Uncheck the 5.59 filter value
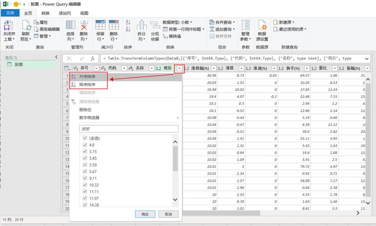Image resolution: width=376 pixels, height=226 pixels. click(x=85, y=165)
